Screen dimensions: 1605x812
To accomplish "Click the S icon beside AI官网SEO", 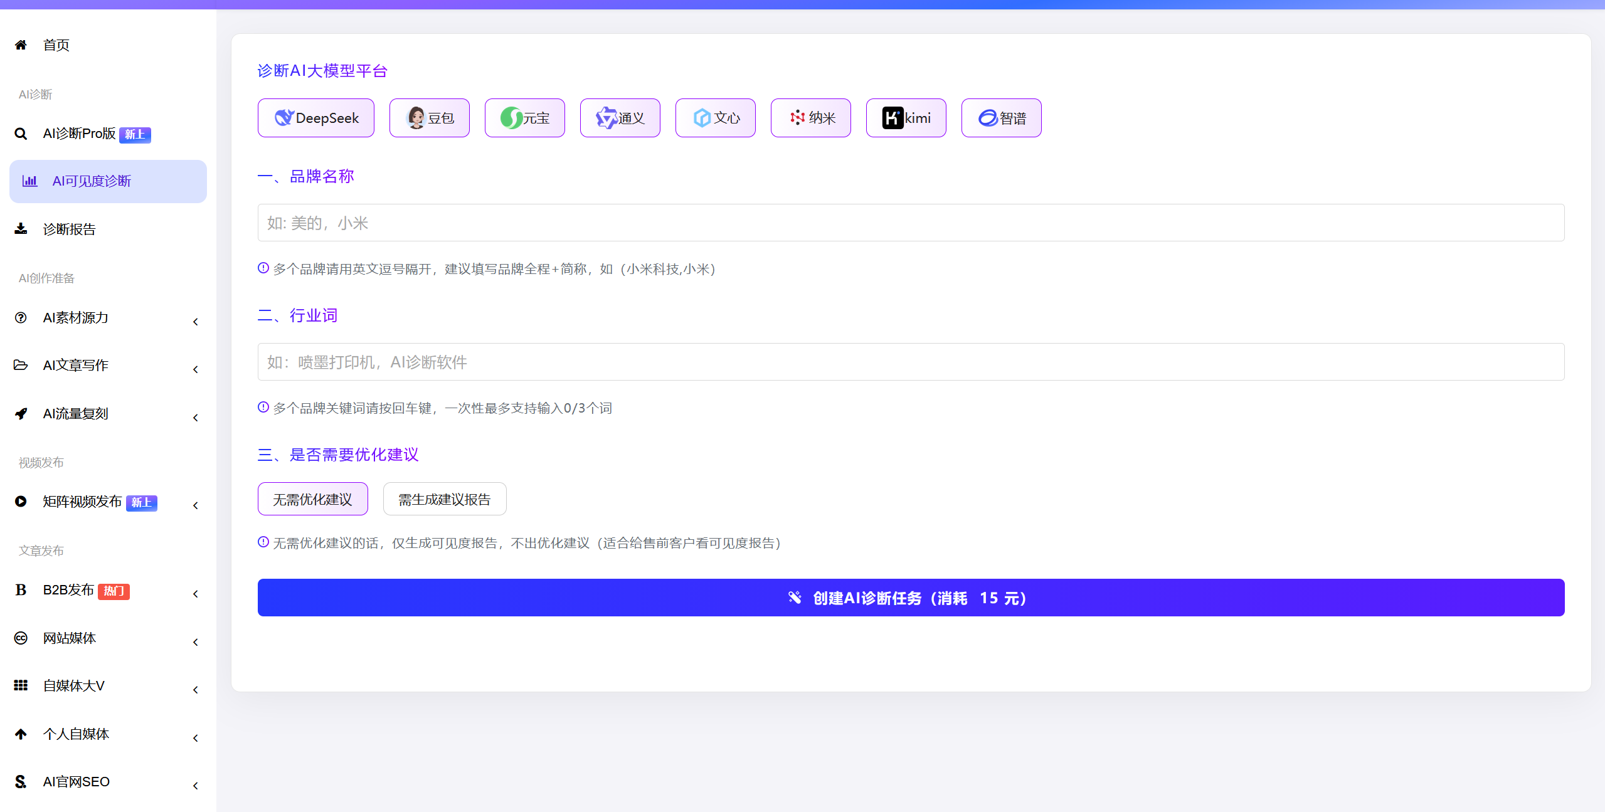I will pos(21,782).
